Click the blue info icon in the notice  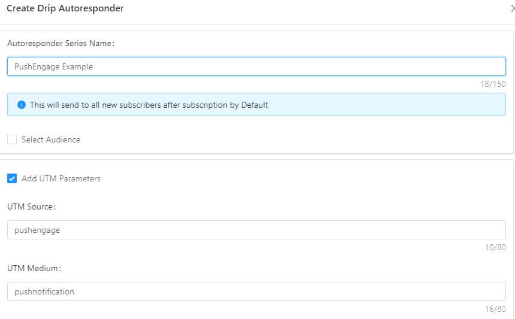tap(22, 105)
